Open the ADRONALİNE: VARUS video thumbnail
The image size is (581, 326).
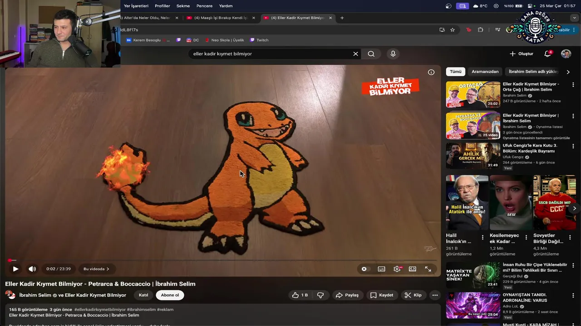click(473, 306)
